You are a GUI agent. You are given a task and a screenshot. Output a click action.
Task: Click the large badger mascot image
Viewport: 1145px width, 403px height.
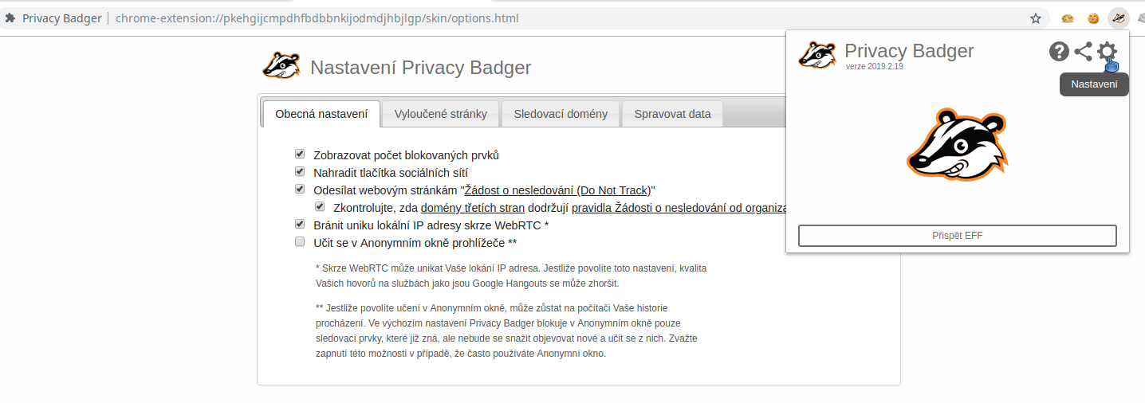point(958,145)
